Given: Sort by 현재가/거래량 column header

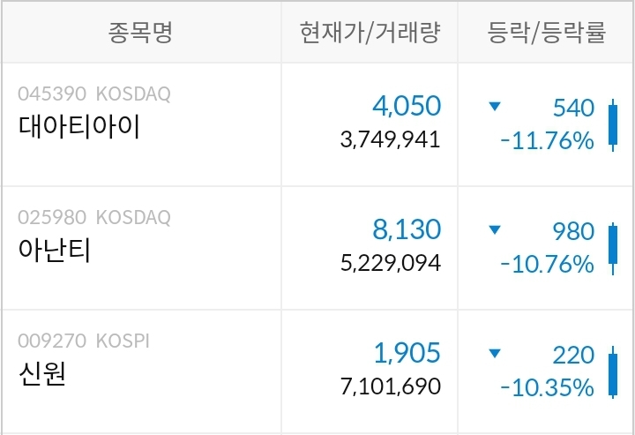Looking at the screenshot, I should tap(370, 34).
